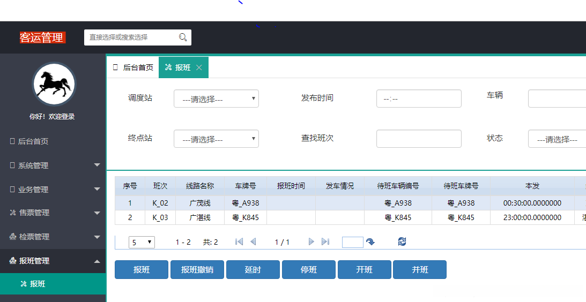
Task: Close the 报班 tab
Action: pos(199,67)
